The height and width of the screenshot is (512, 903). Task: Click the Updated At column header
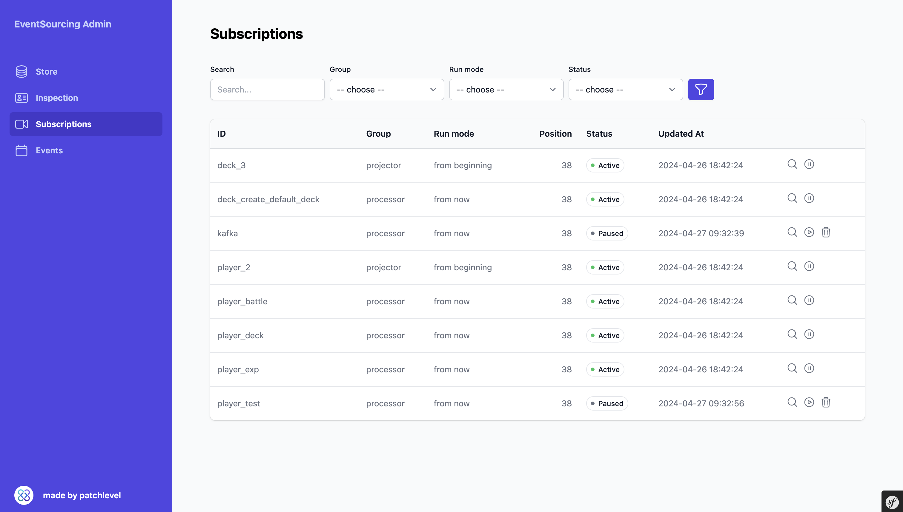681,134
